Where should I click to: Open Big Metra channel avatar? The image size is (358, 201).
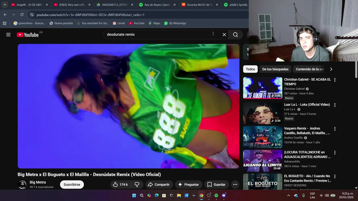coord(22,185)
